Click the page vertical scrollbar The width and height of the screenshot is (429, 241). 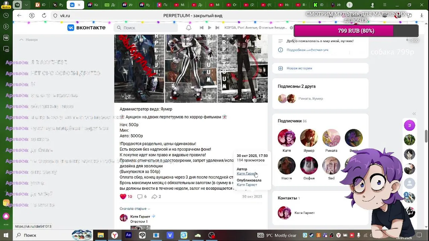(426, 136)
